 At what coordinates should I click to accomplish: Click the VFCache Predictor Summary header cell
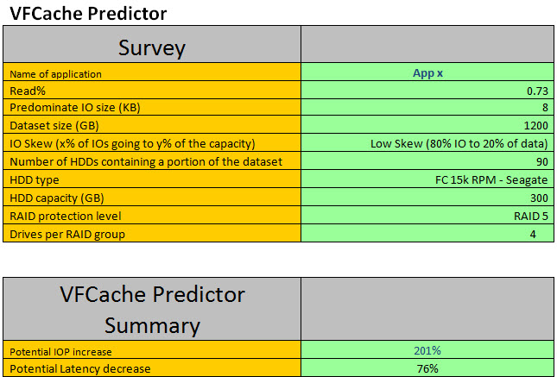(x=151, y=310)
